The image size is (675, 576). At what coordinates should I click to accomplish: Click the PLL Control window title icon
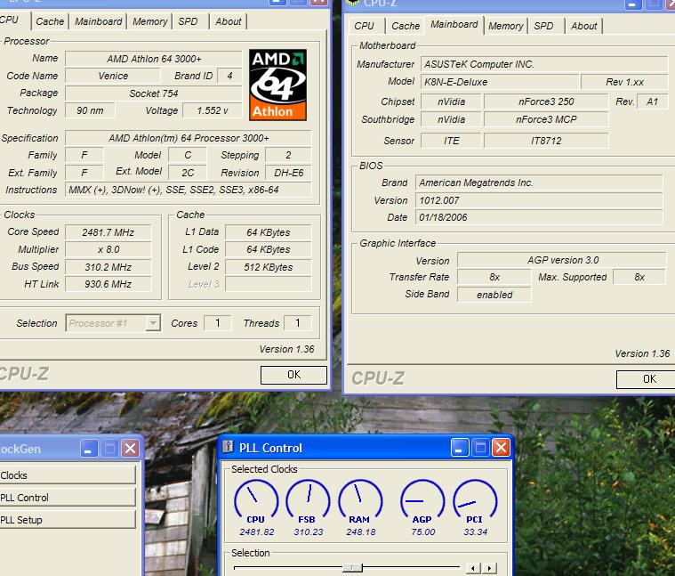point(228,447)
